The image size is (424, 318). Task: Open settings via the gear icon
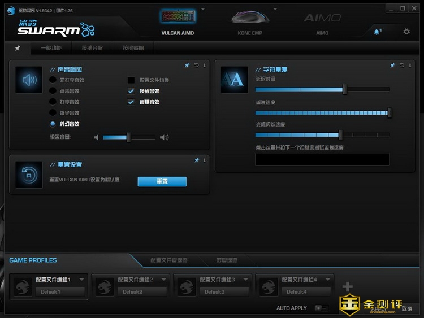pyautogui.click(x=406, y=32)
